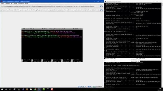The width and height of the screenshot is (163, 91).
Task: Open the Máquina menu
Action: point(7,4)
